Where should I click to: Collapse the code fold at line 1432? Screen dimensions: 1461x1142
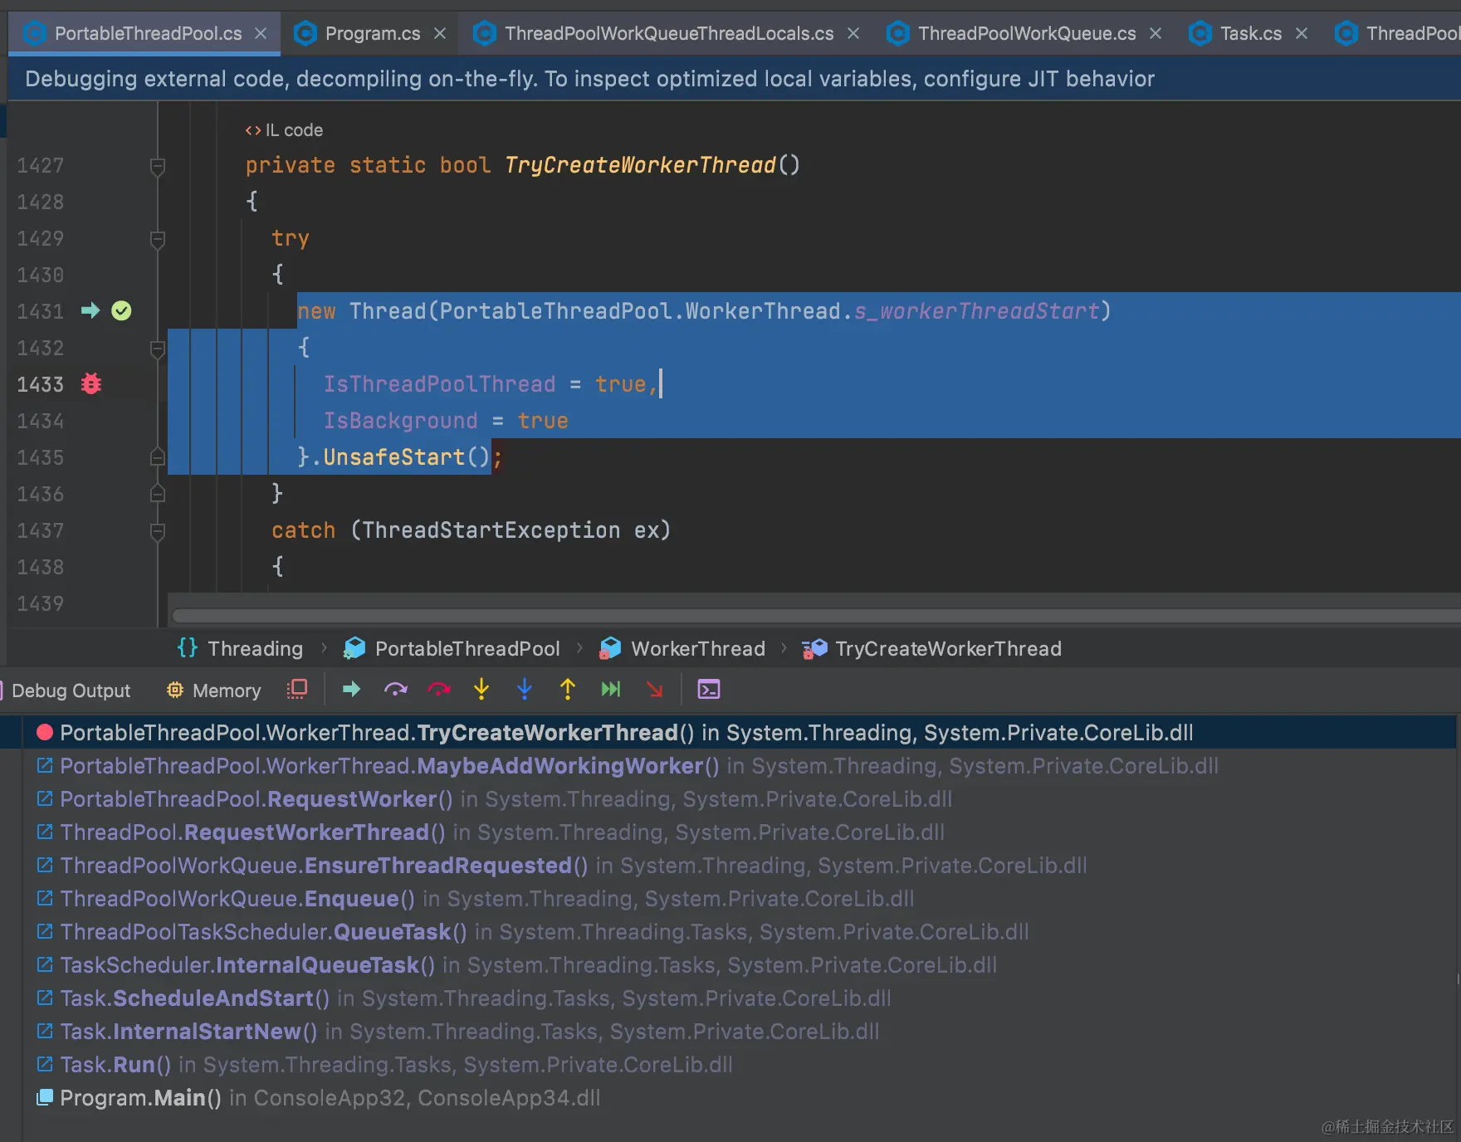tap(157, 349)
